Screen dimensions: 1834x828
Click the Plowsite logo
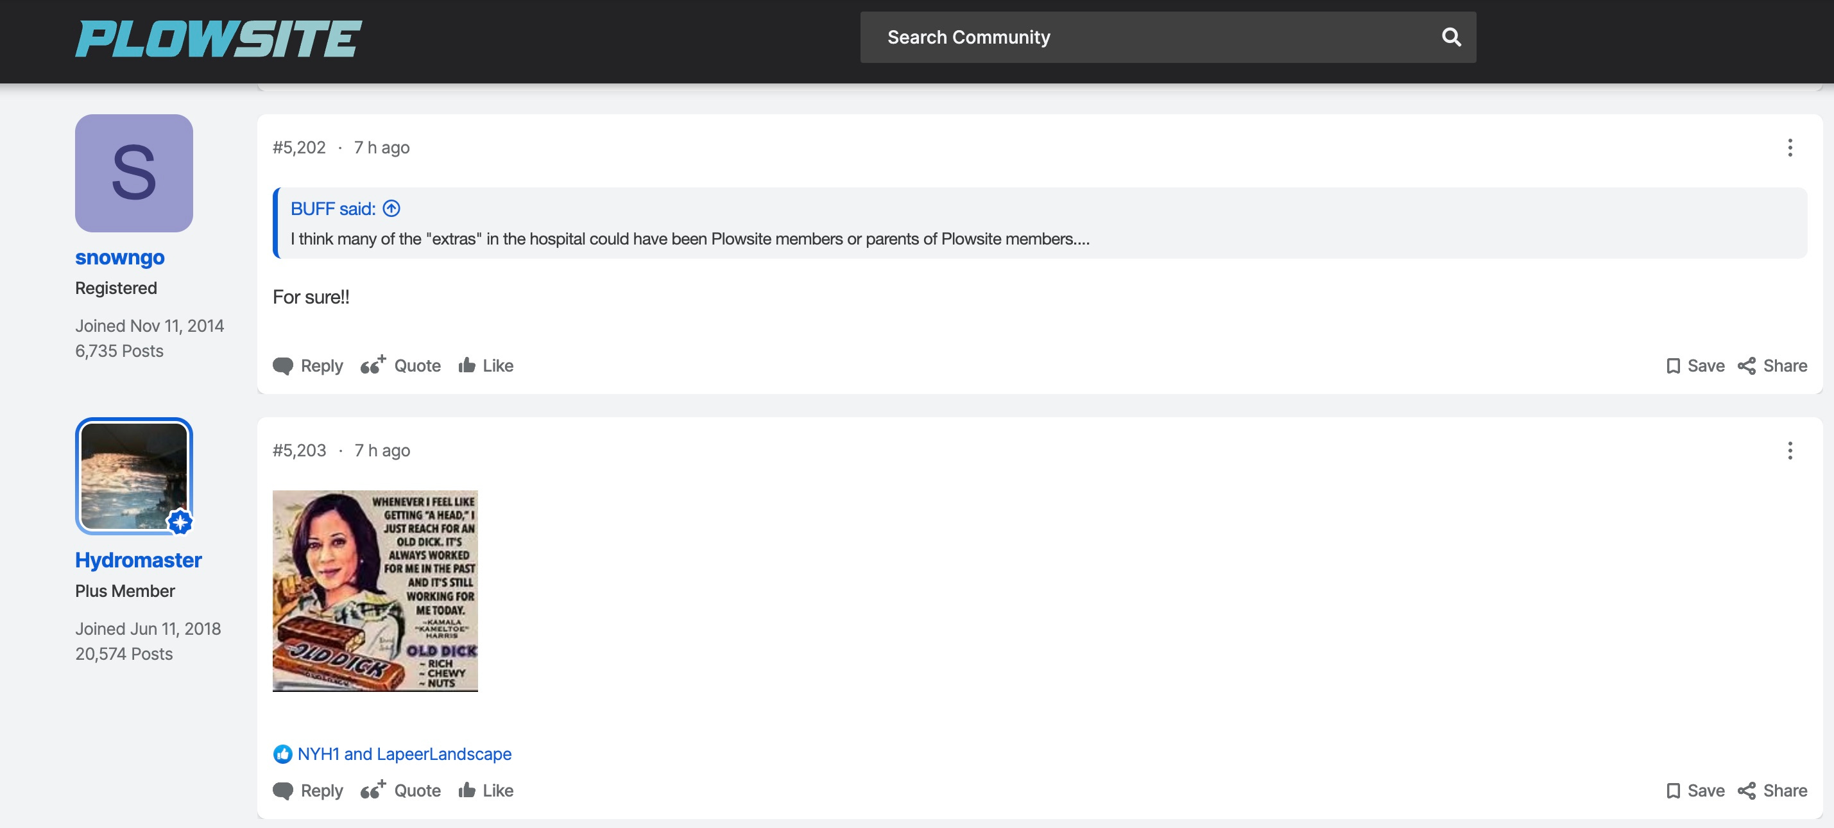[x=219, y=39]
